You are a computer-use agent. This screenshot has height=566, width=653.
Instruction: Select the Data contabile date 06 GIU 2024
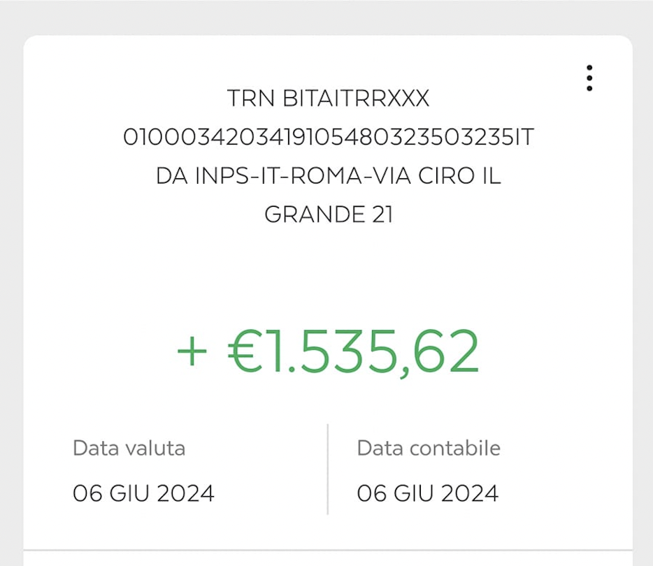tap(428, 493)
